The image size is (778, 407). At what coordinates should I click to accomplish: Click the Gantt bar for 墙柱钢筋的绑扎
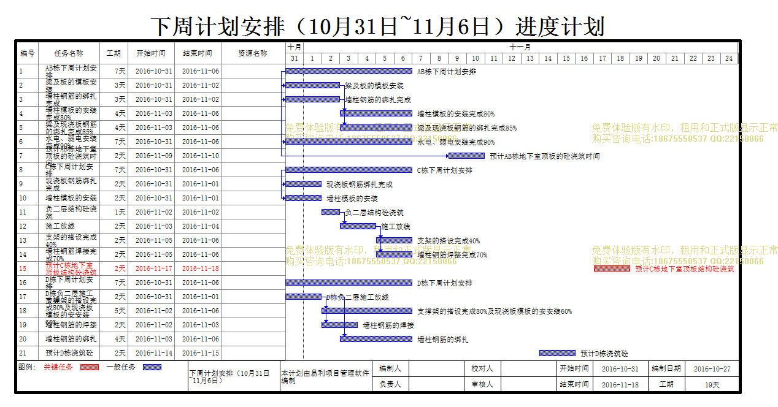(x=376, y=339)
